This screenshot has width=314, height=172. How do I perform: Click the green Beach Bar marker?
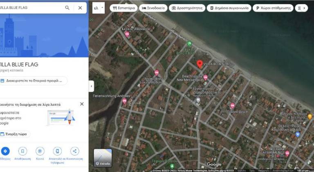coord(189,44)
